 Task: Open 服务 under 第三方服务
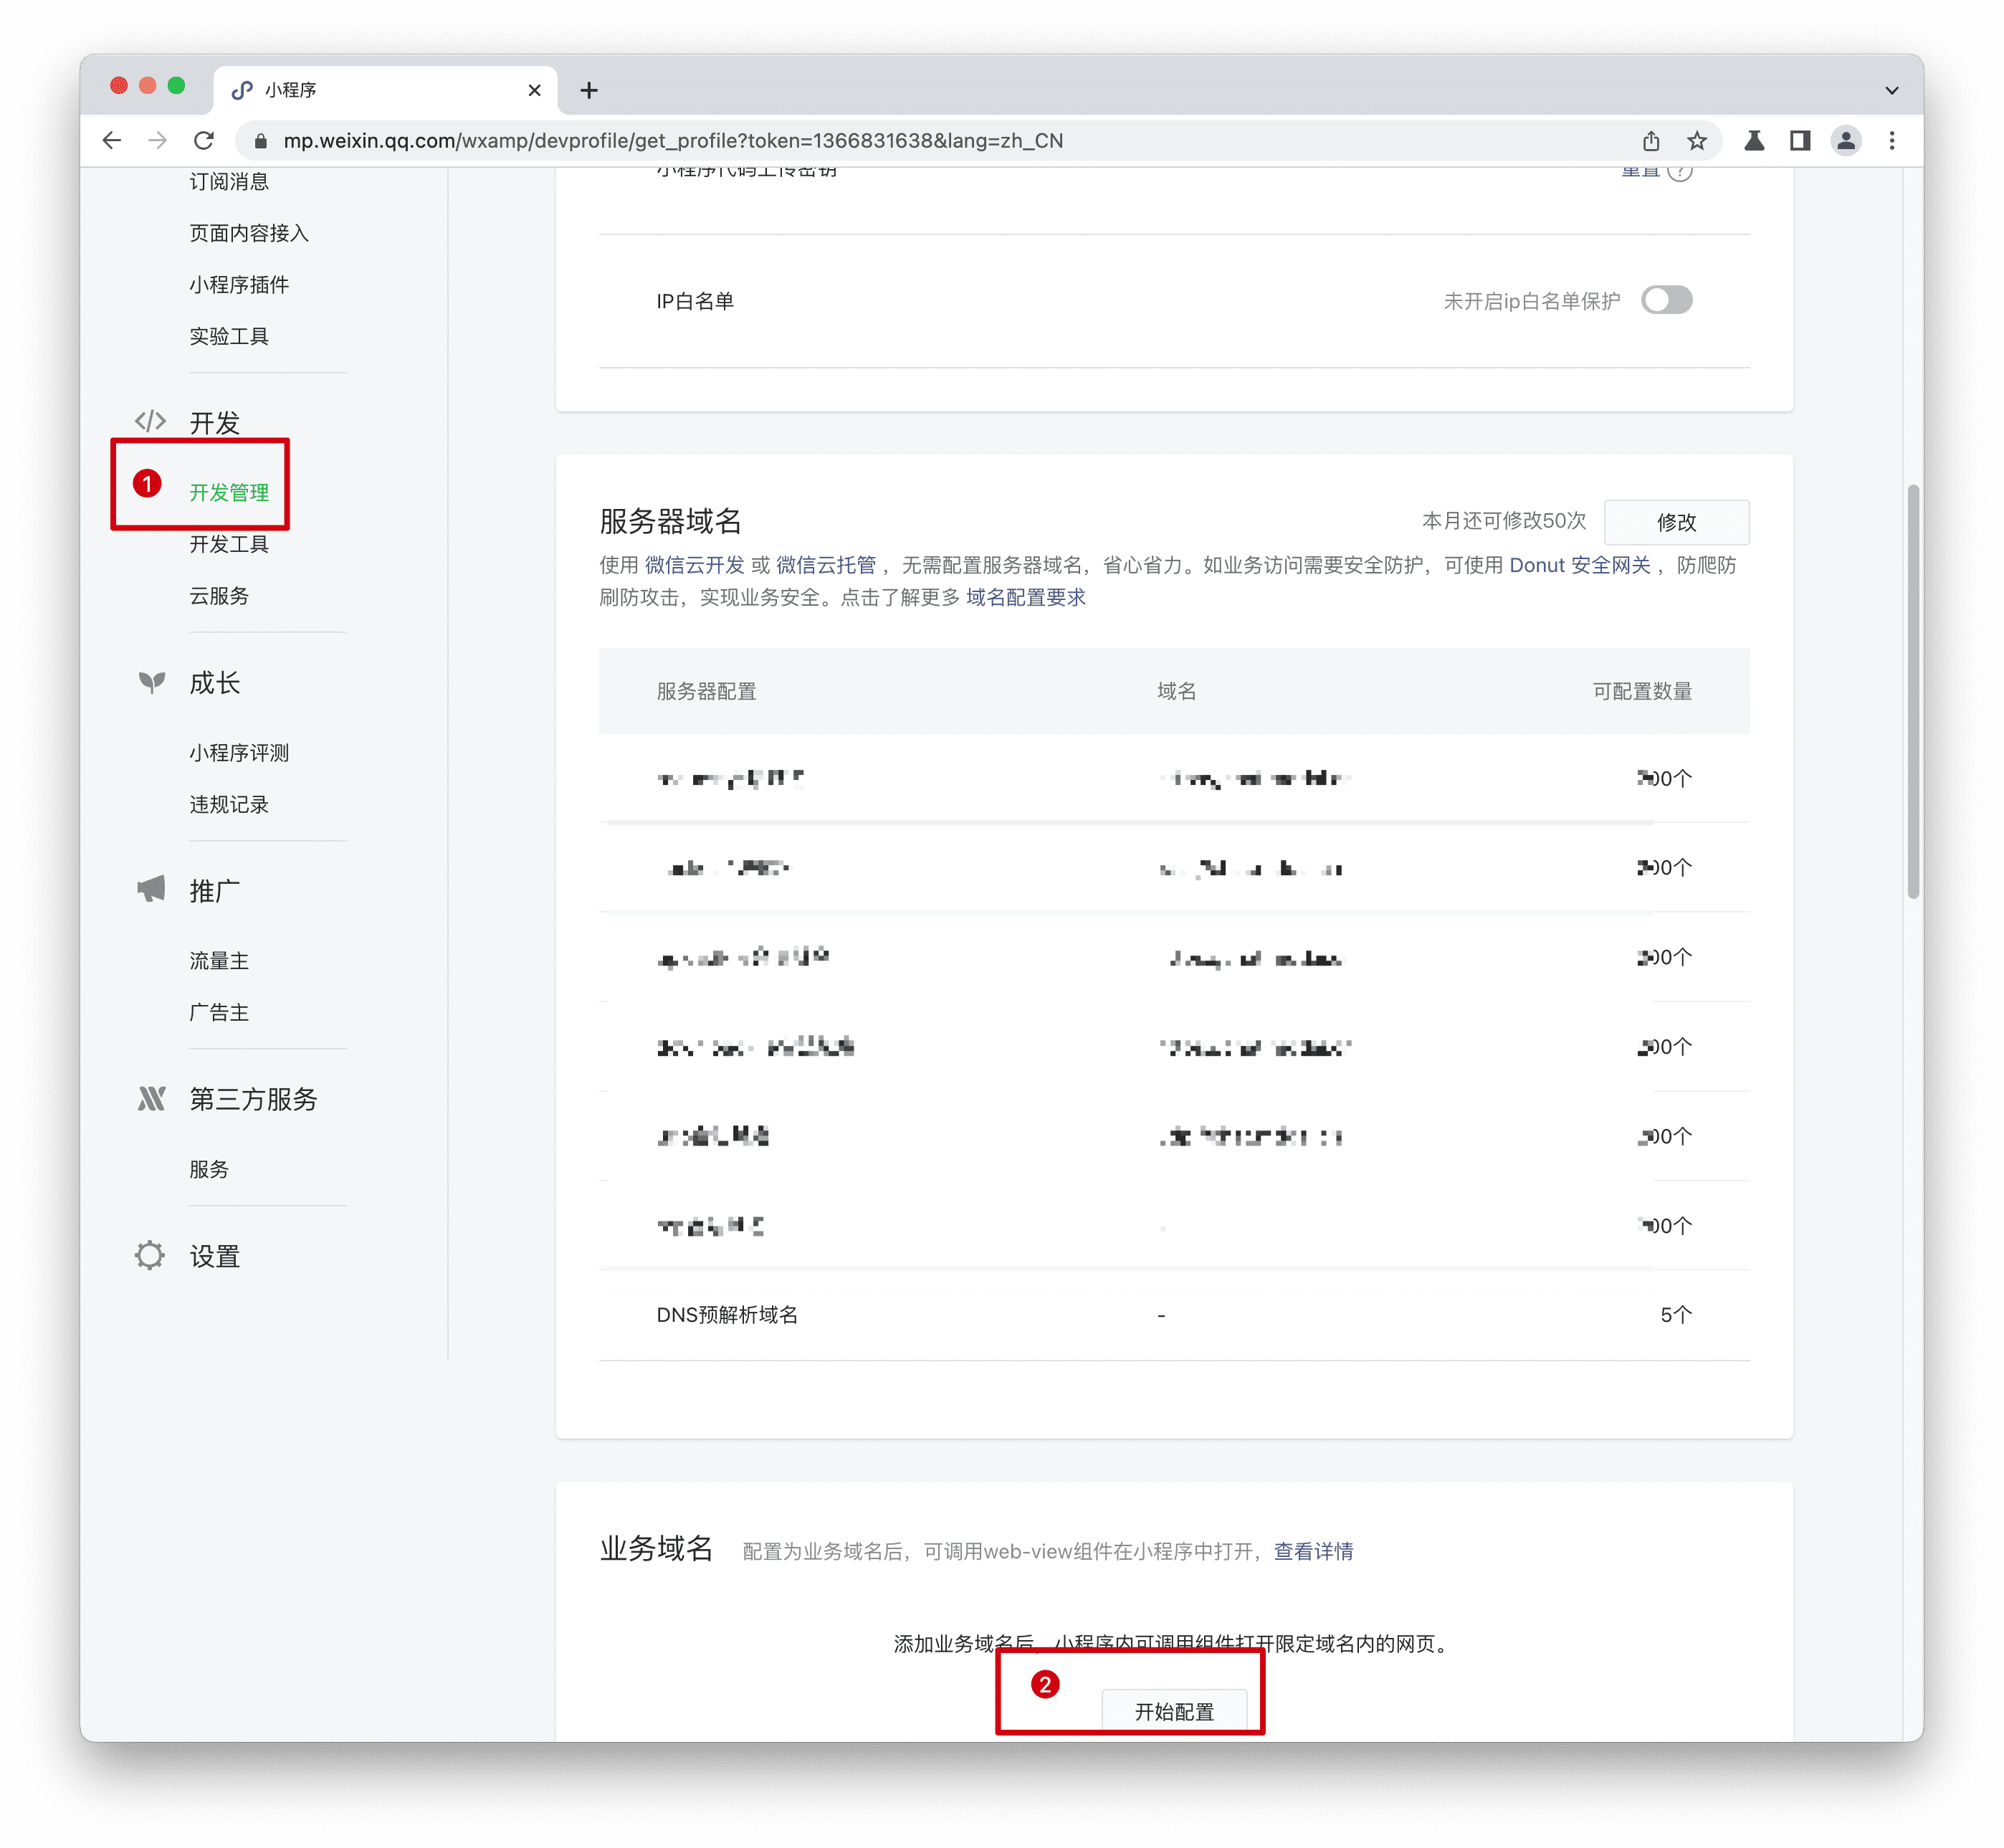(x=209, y=1169)
